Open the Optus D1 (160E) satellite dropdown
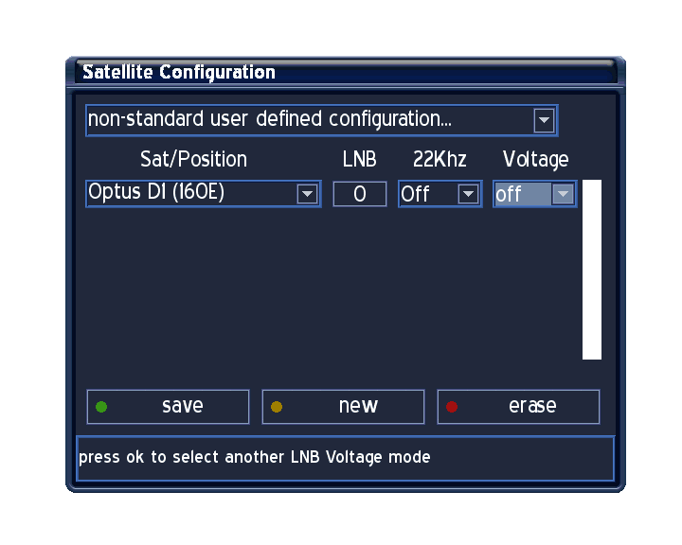The height and width of the screenshot is (545, 682). coord(204,193)
